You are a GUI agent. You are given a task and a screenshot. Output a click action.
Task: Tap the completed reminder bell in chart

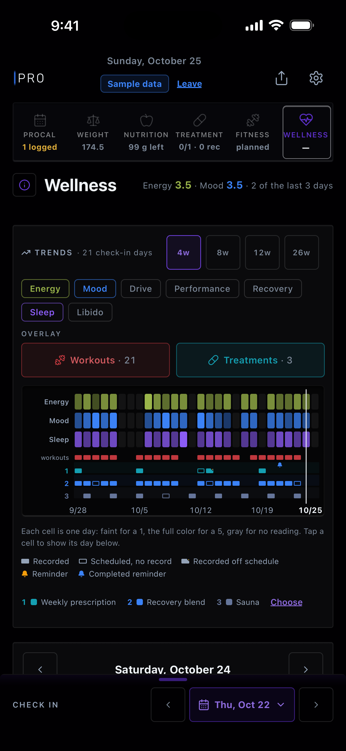click(280, 465)
